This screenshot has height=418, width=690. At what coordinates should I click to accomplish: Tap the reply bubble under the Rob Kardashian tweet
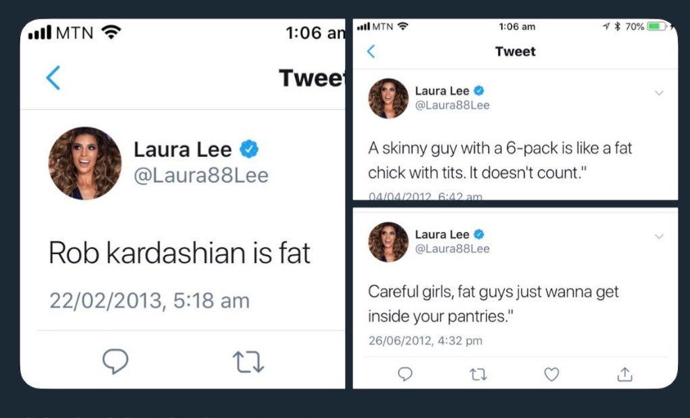(115, 362)
